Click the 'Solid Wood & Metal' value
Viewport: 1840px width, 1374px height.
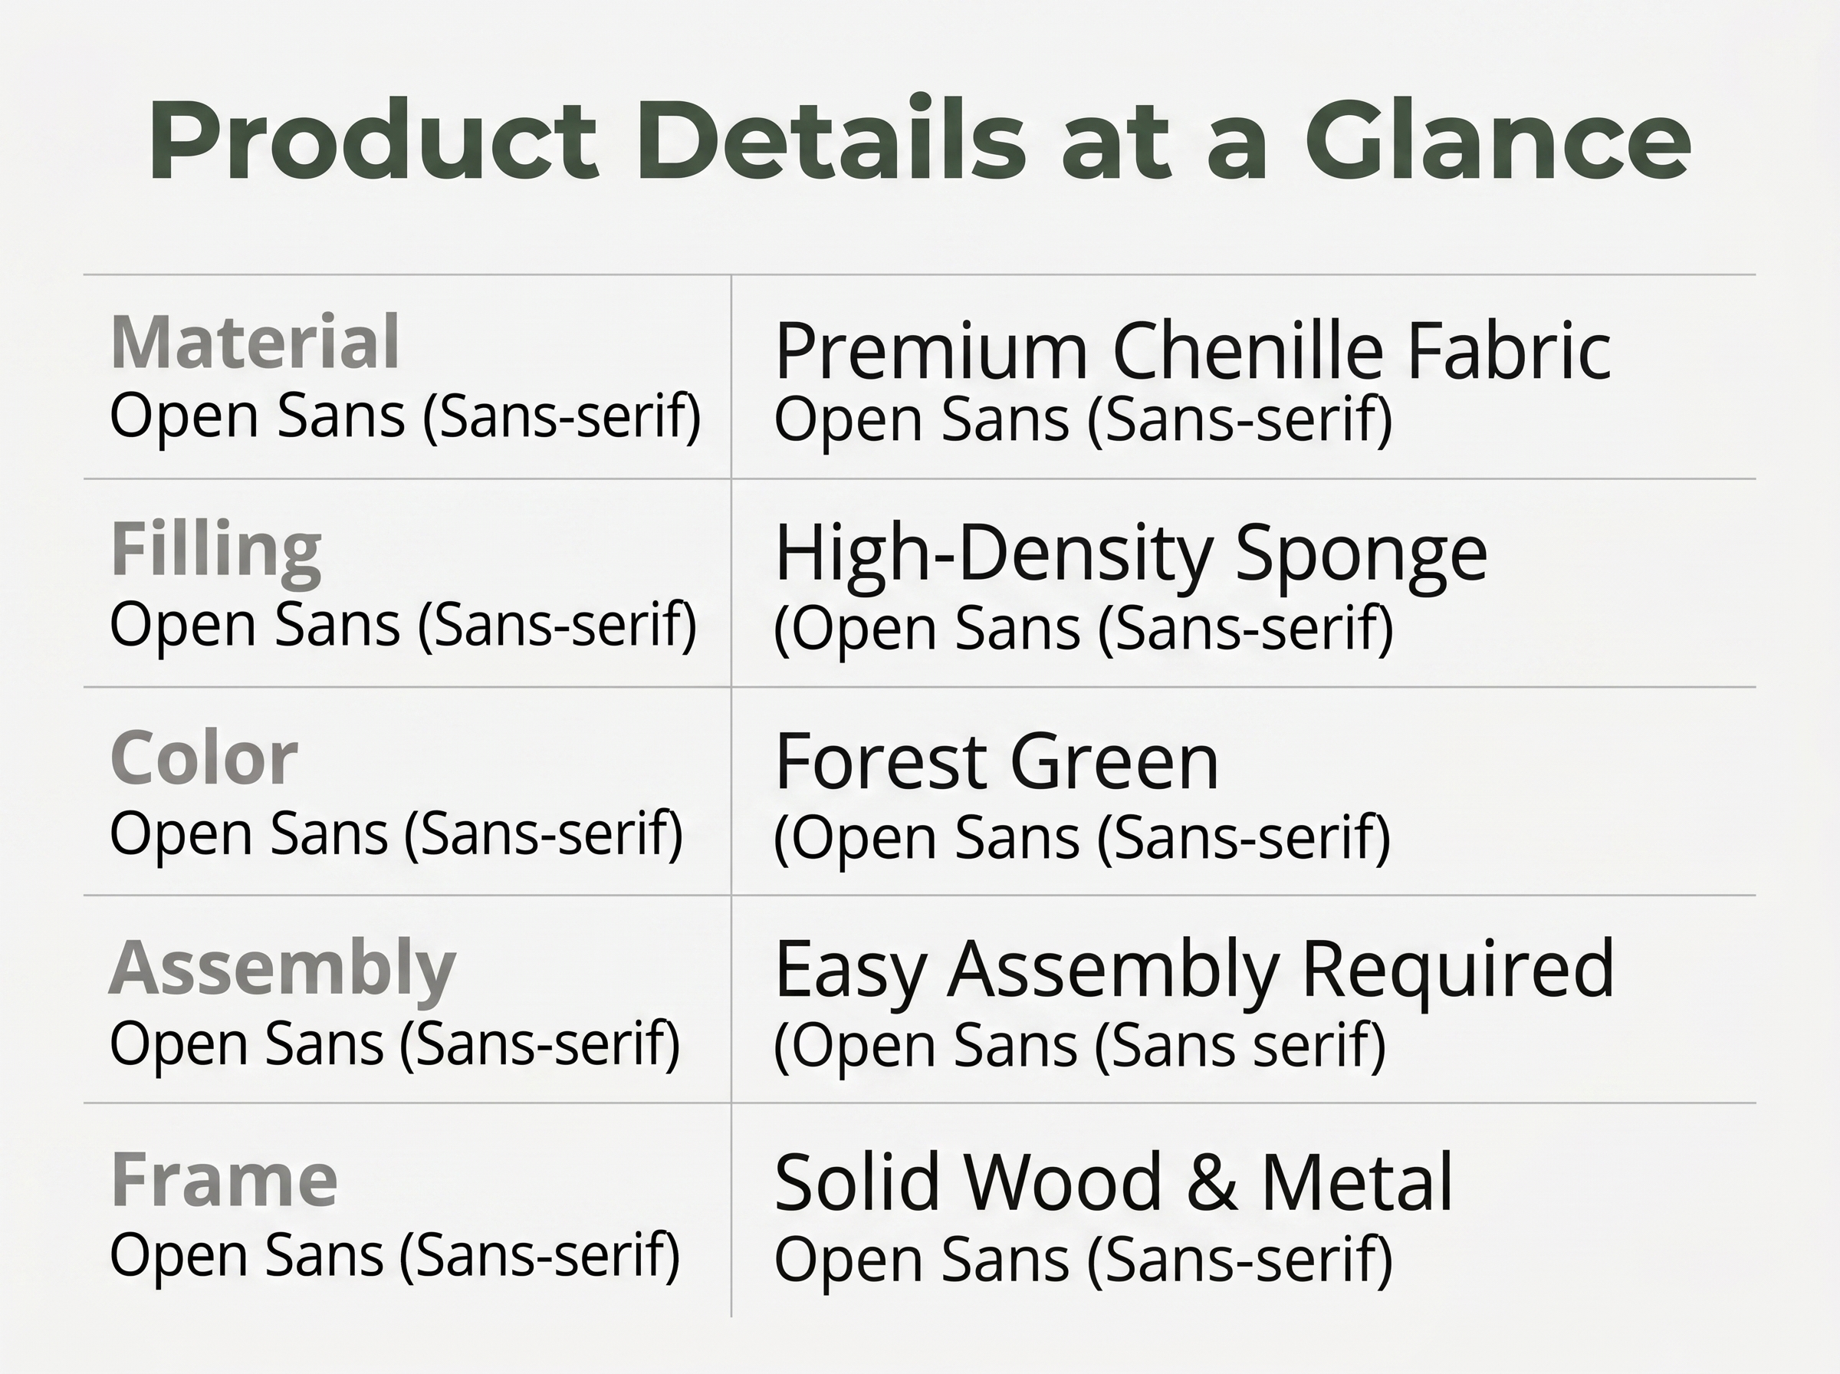[x=1114, y=1182]
